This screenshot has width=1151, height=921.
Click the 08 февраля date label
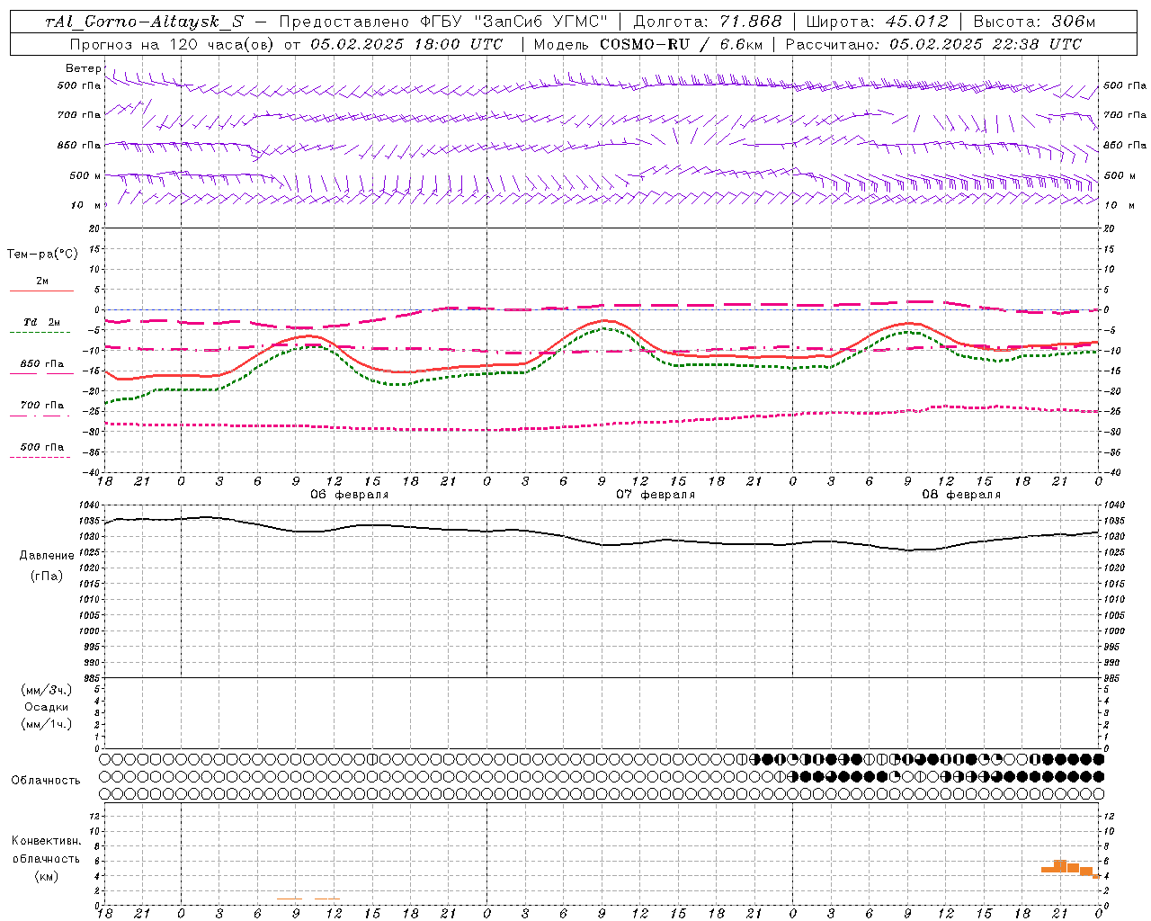point(961,495)
